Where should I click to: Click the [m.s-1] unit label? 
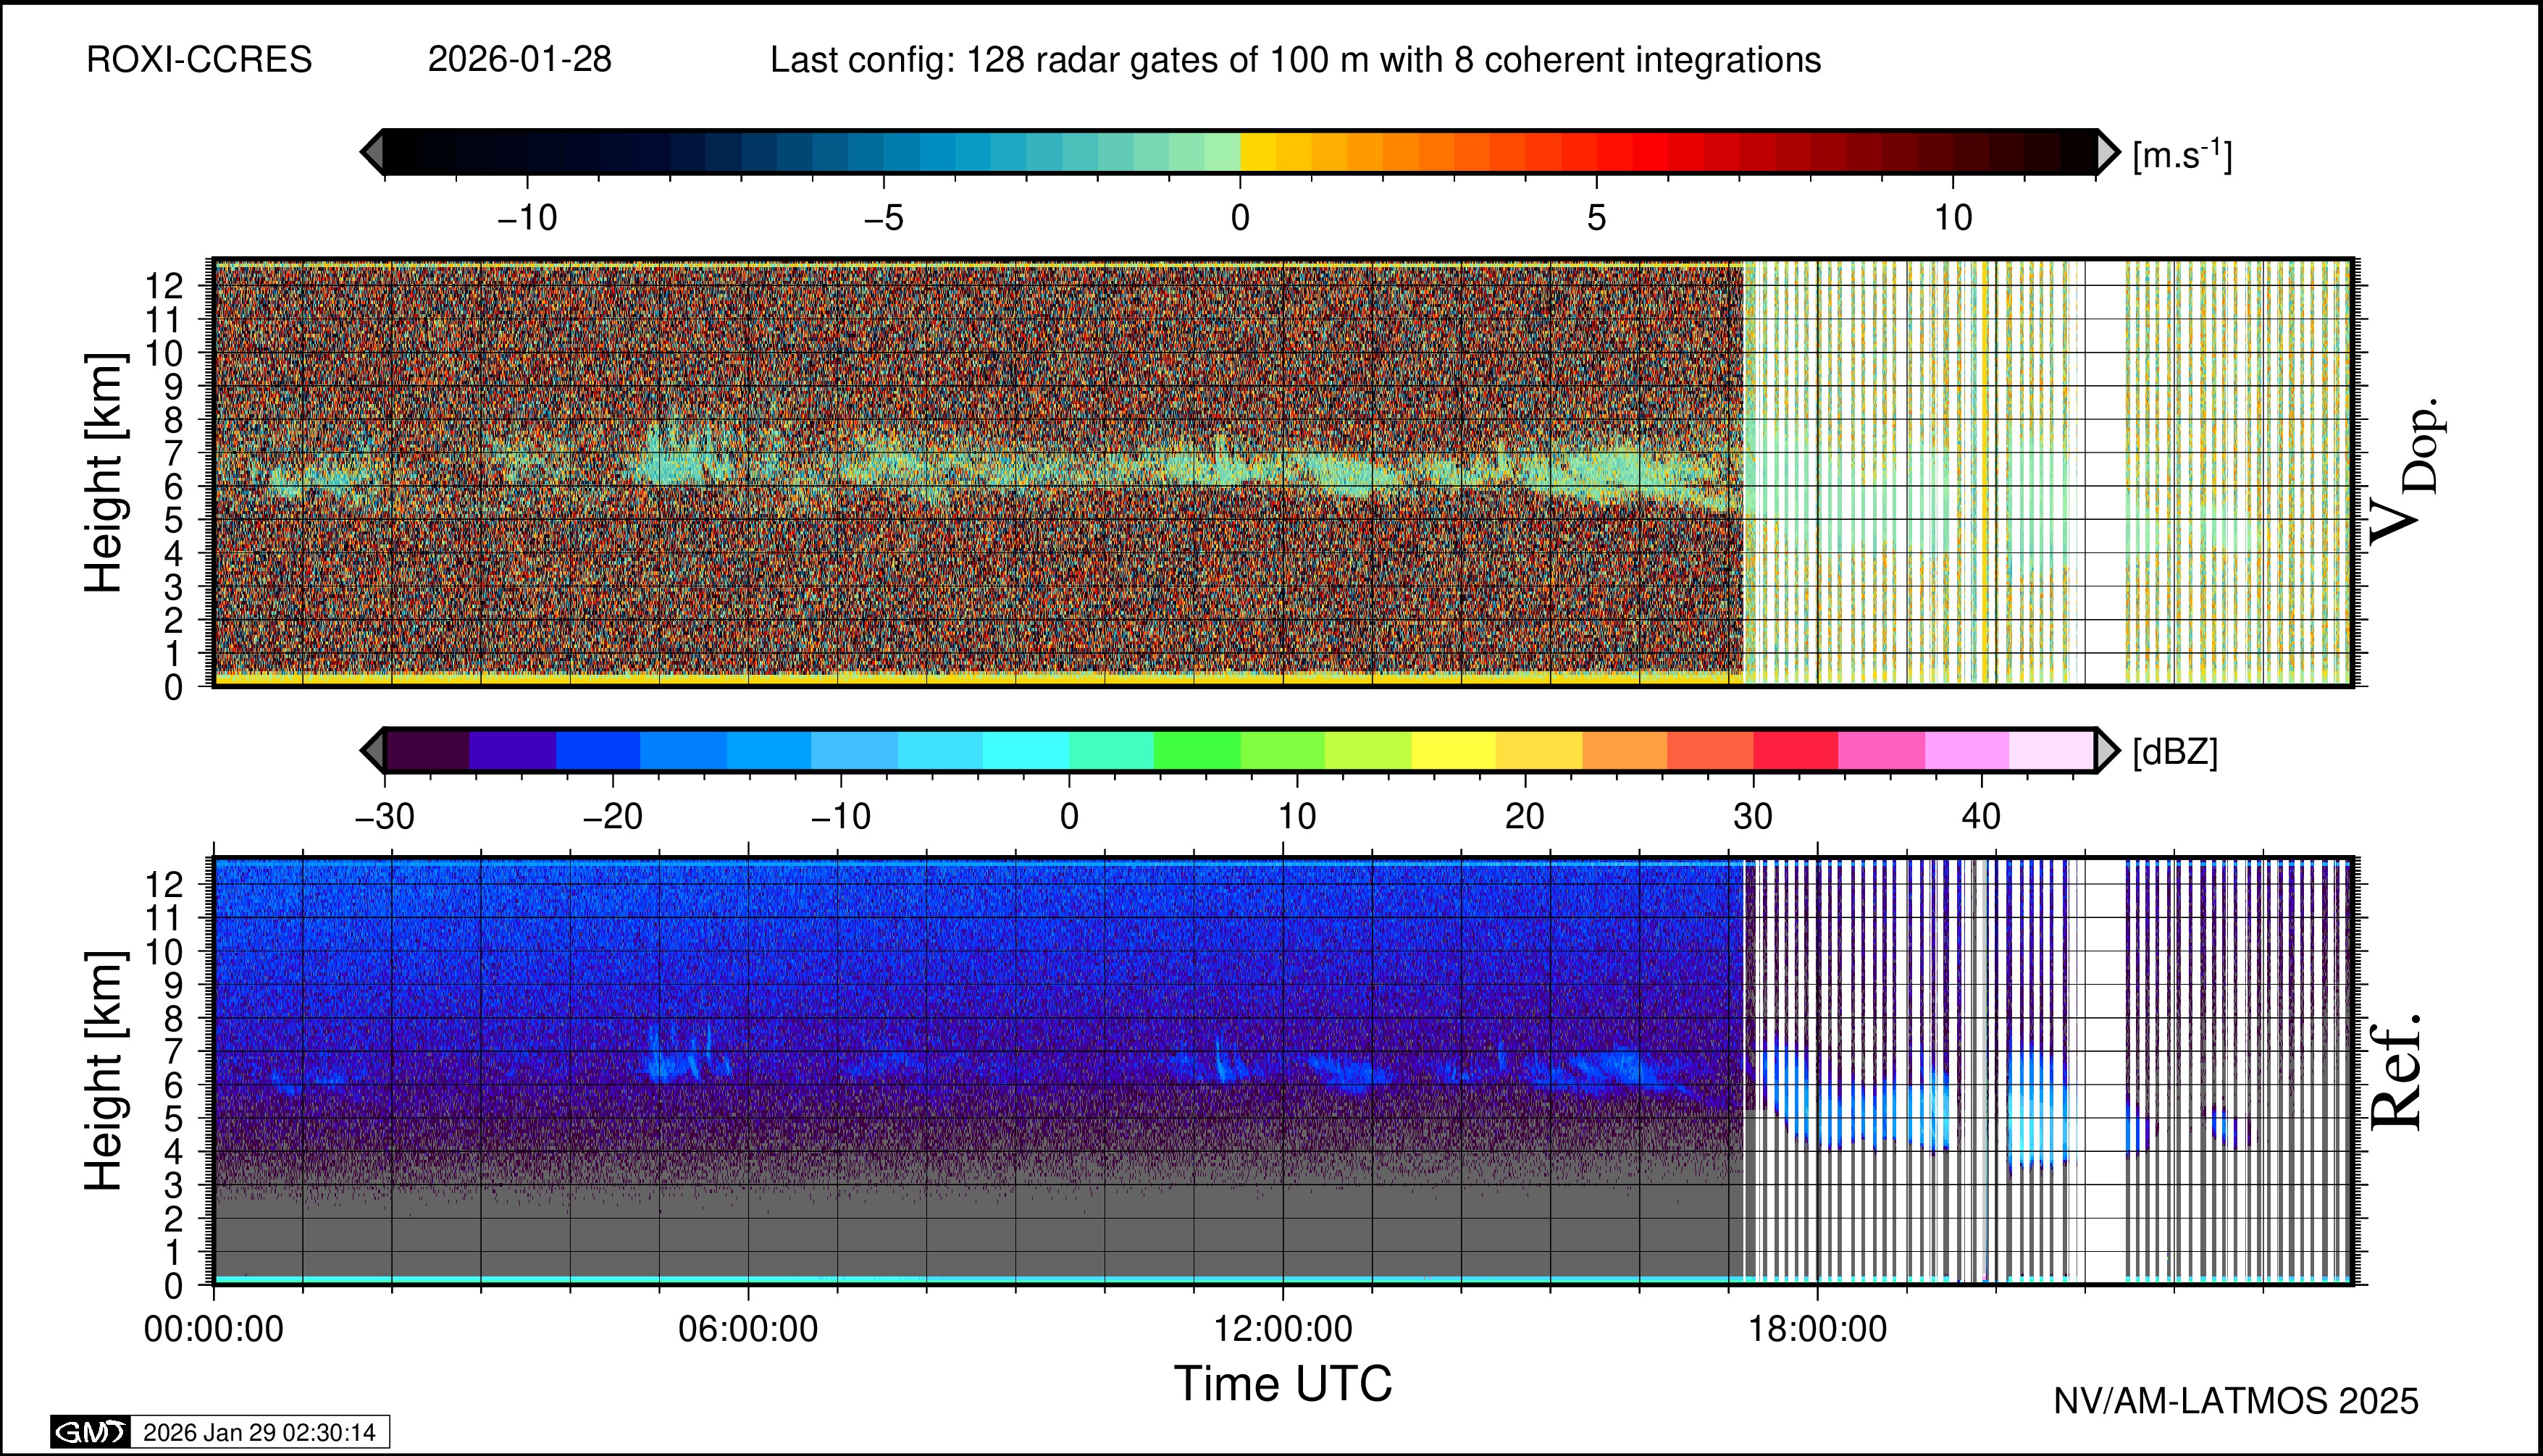coord(2182,155)
